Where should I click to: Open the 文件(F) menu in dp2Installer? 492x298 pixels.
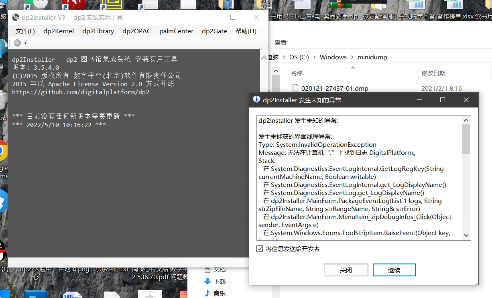click(x=25, y=31)
